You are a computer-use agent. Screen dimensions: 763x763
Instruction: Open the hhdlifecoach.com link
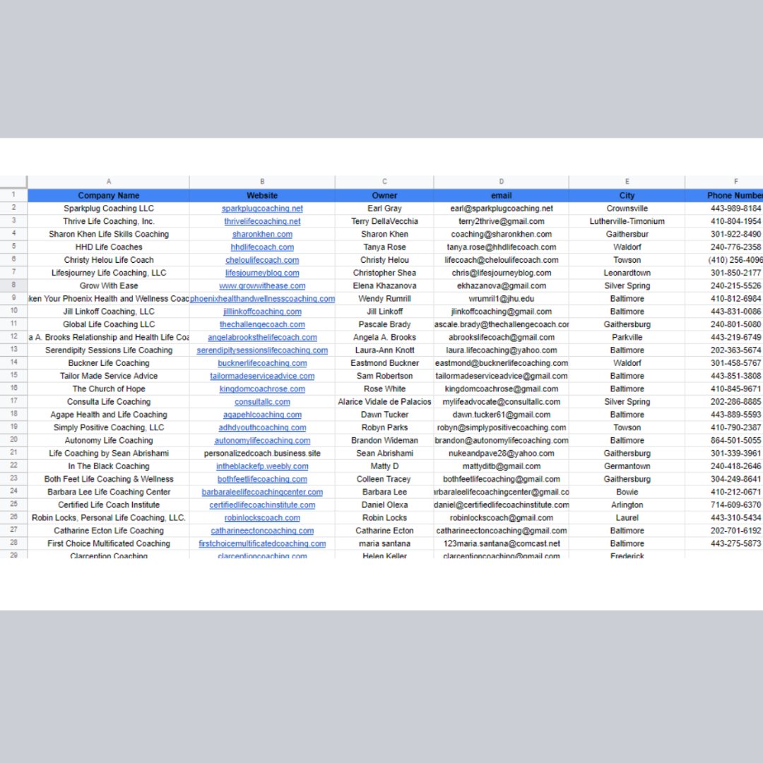click(261, 247)
